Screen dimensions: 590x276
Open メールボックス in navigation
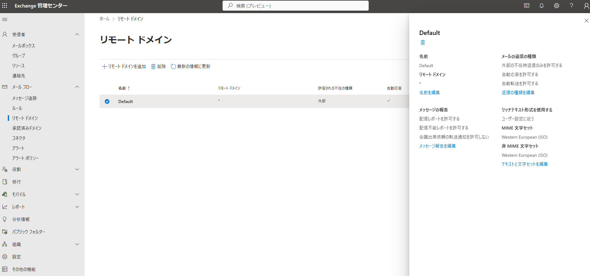pyautogui.click(x=23, y=46)
